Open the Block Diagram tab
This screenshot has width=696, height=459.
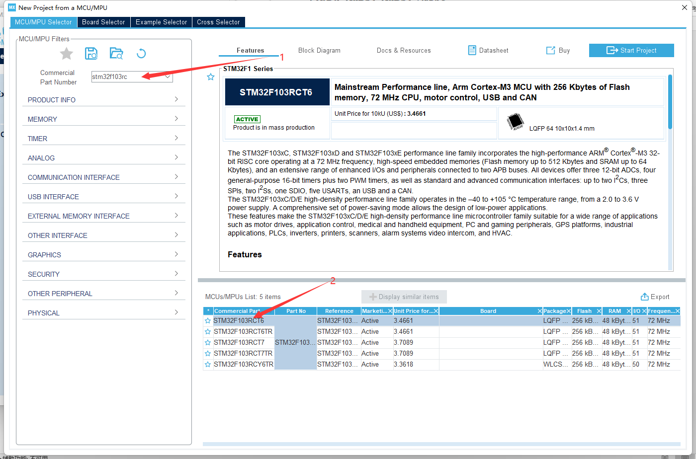click(x=319, y=51)
